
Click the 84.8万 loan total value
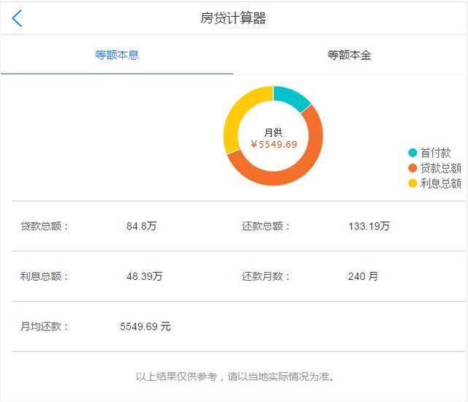click(x=141, y=227)
